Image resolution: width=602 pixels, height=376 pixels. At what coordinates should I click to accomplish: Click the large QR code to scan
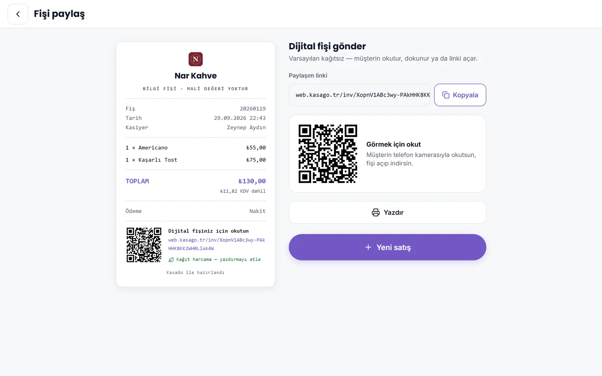click(328, 154)
